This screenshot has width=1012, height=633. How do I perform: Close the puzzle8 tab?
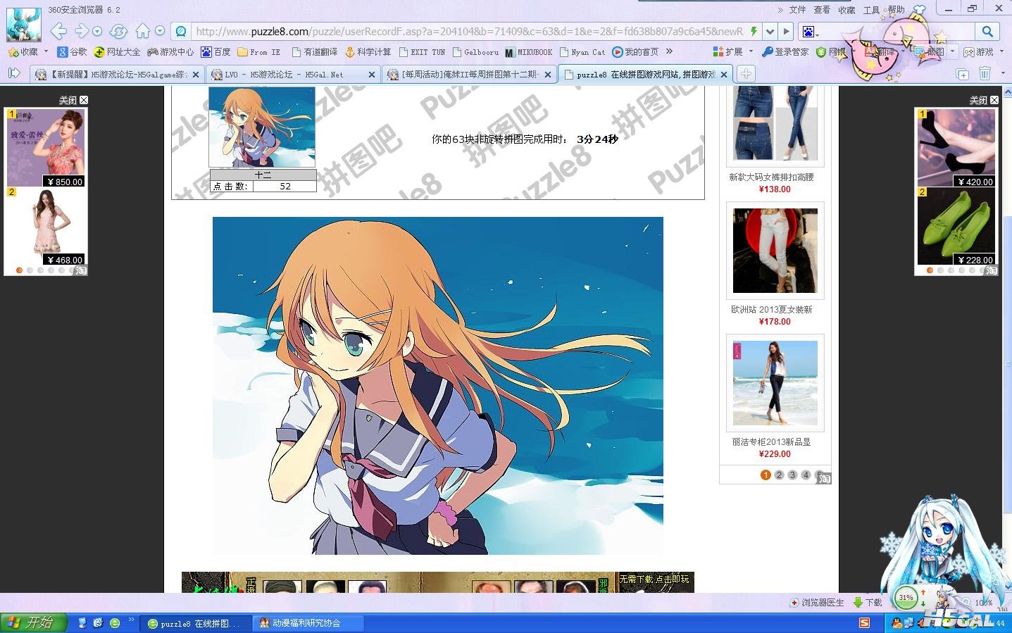724,74
